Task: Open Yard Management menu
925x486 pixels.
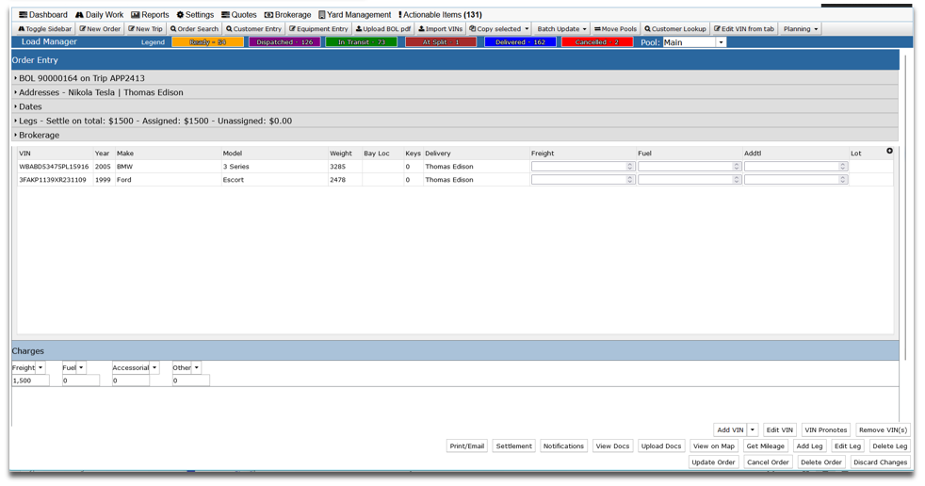Action: (x=354, y=15)
